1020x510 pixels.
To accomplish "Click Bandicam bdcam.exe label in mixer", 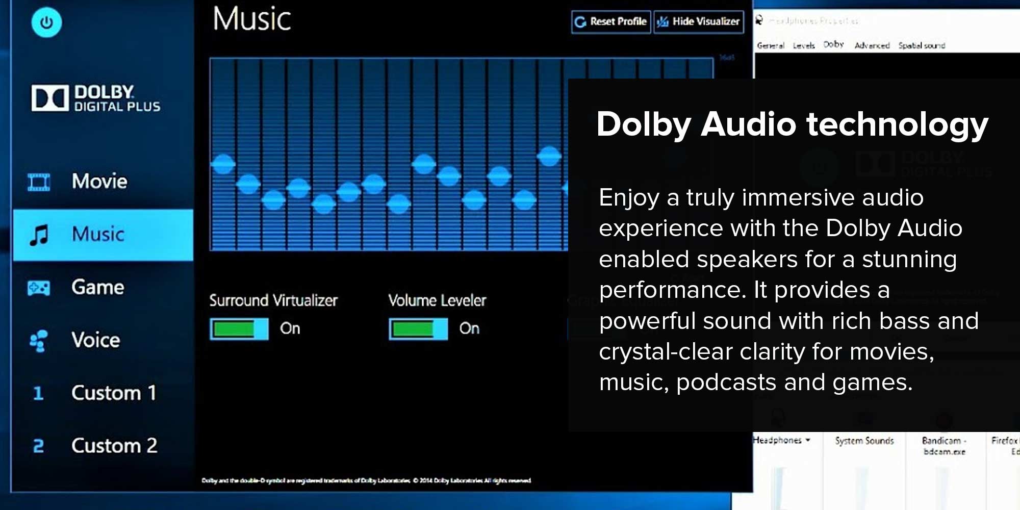I will 943,445.
